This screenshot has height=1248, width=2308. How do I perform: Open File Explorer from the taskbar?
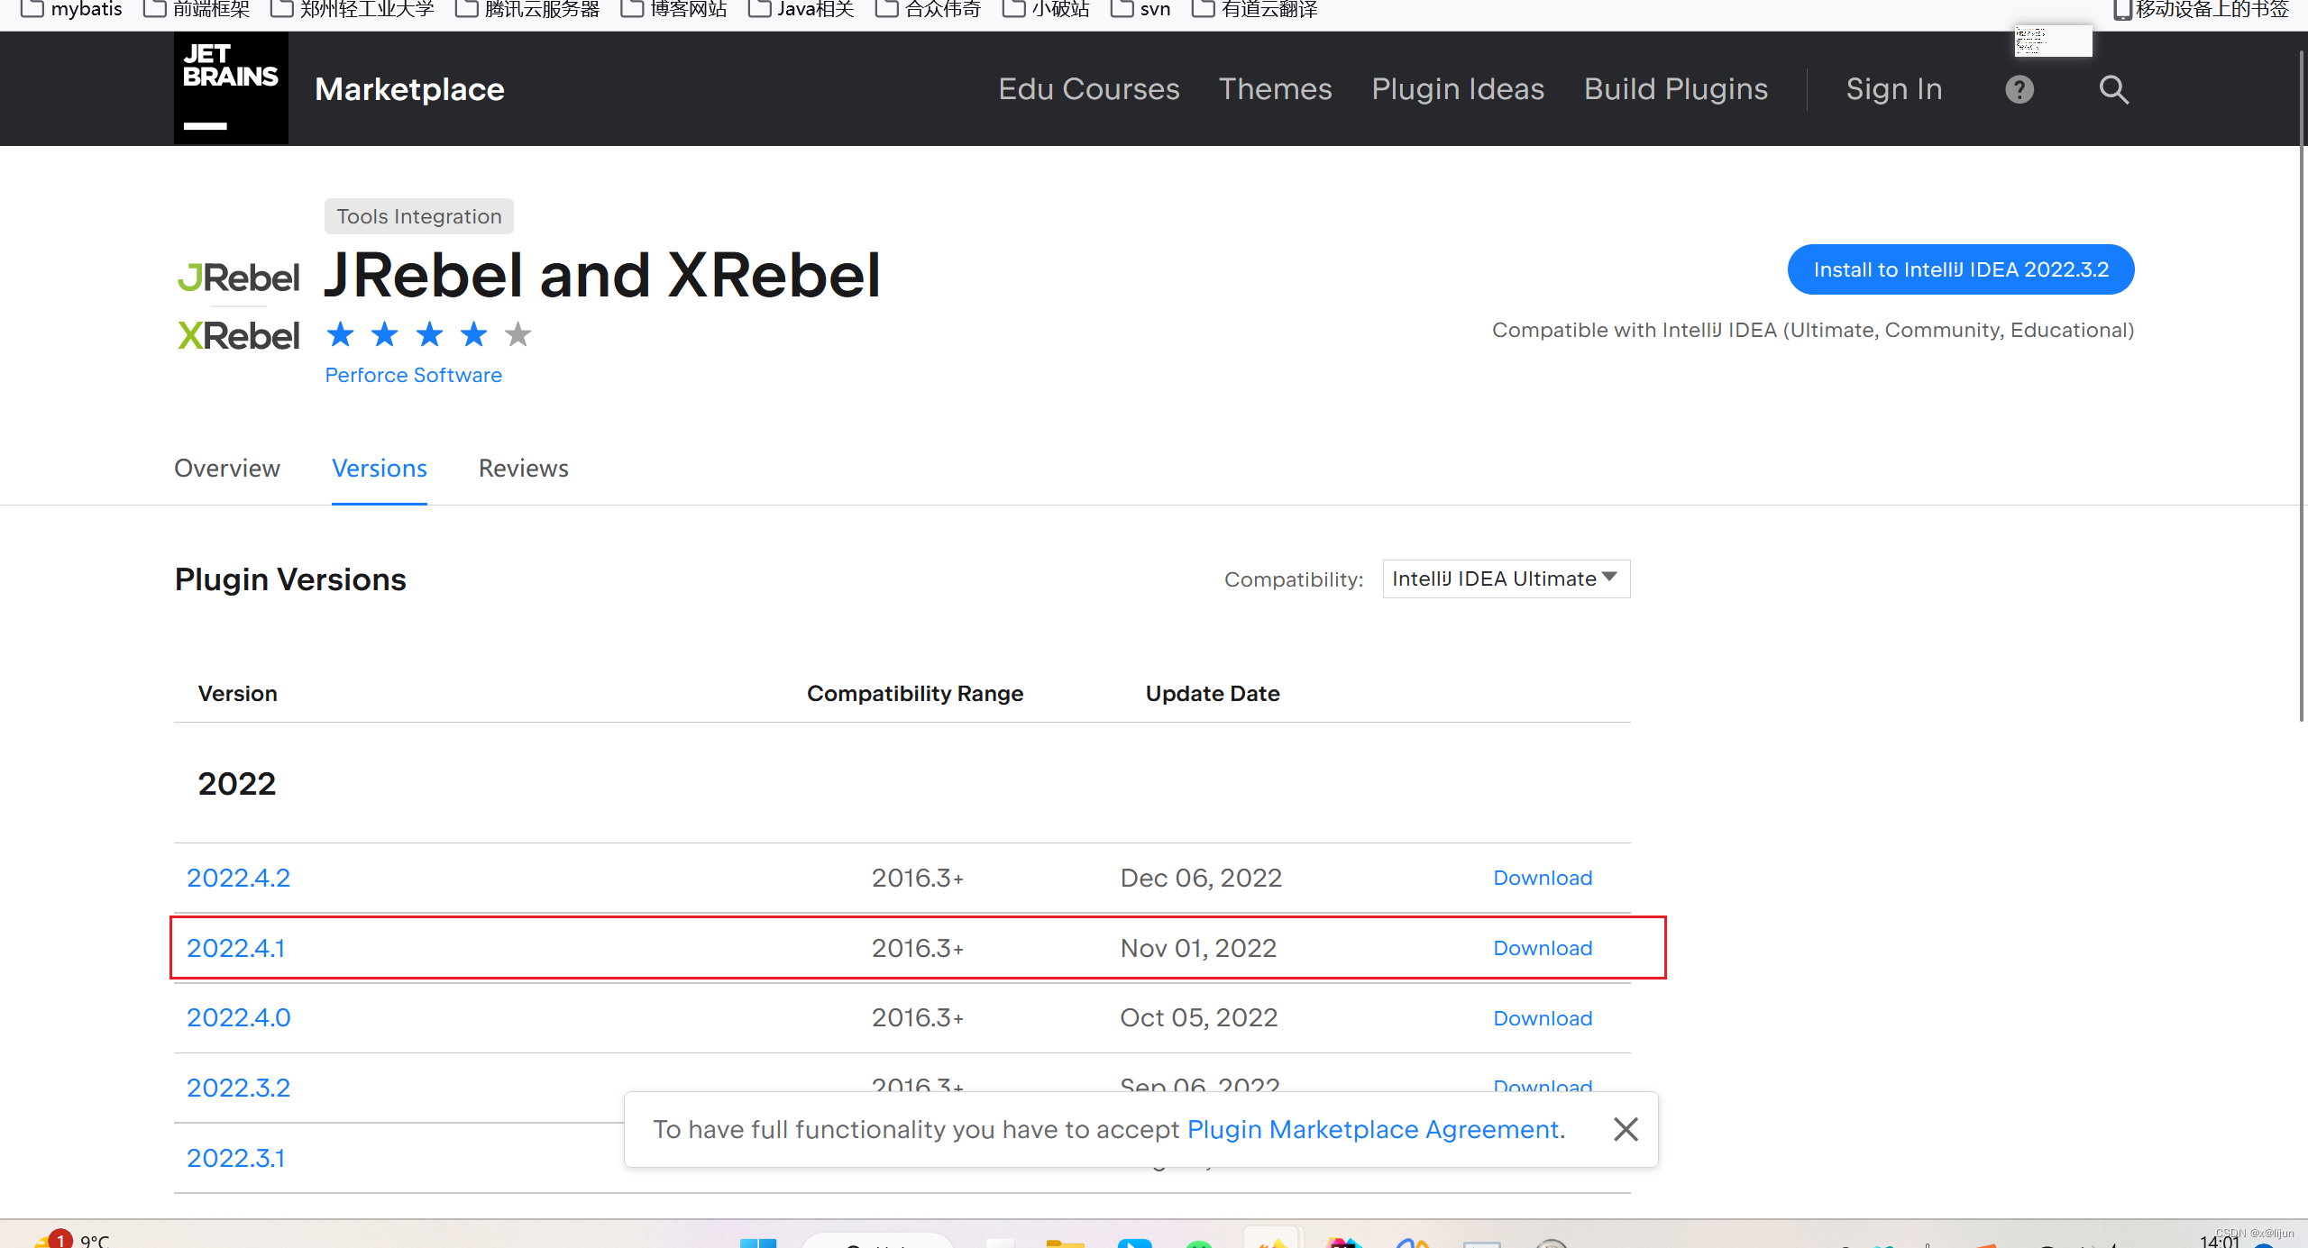coord(1067,1242)
